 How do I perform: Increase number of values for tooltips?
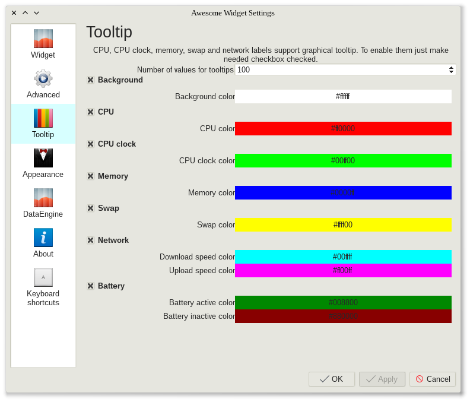point(451,67)
